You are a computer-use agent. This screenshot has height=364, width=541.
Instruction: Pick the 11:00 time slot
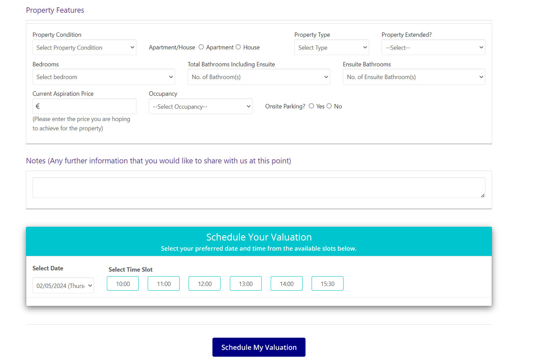coord(164,283)
